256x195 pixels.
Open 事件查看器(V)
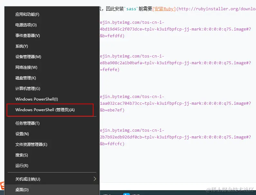tap(52, 36)
